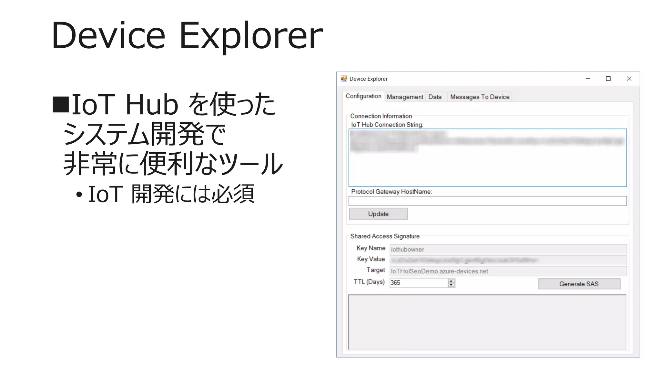
Task: Click the 'IoT Hub Connection String:' label
Action: [387, 125]
